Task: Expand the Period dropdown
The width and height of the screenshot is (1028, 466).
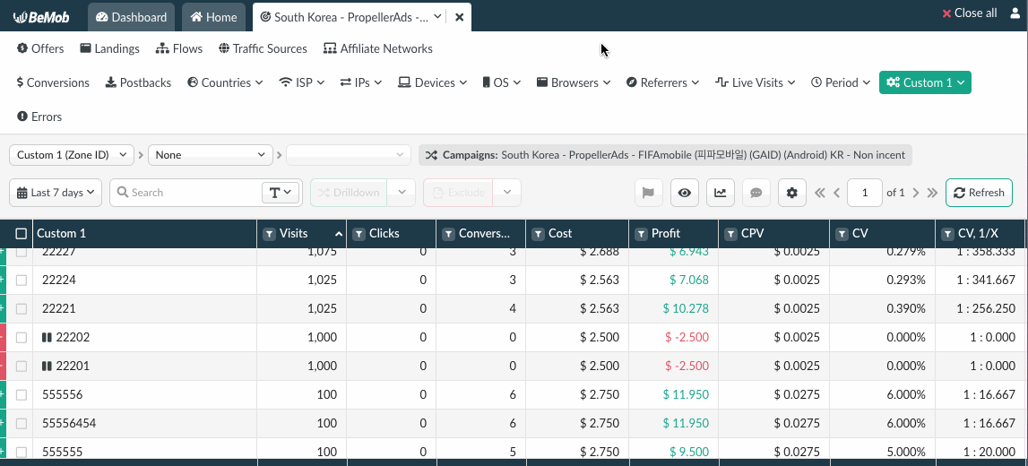Action: (x=841, y=82)
